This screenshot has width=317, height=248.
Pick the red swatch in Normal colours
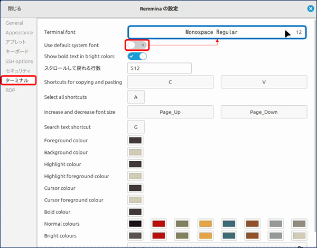158,224
